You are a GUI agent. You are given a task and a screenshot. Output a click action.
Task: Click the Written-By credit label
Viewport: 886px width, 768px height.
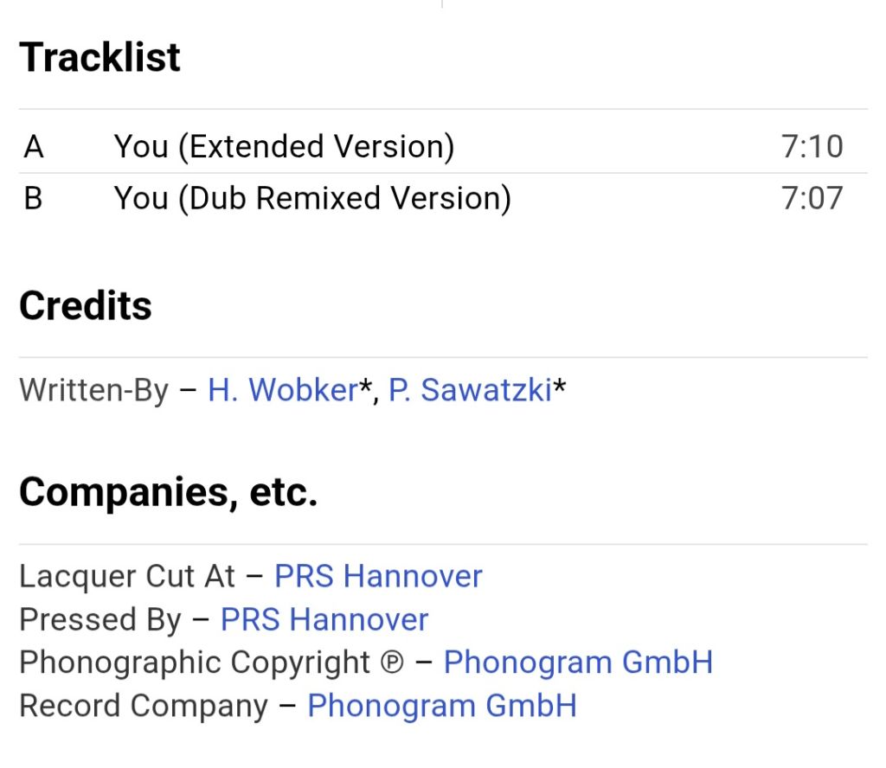pos(93,390)
